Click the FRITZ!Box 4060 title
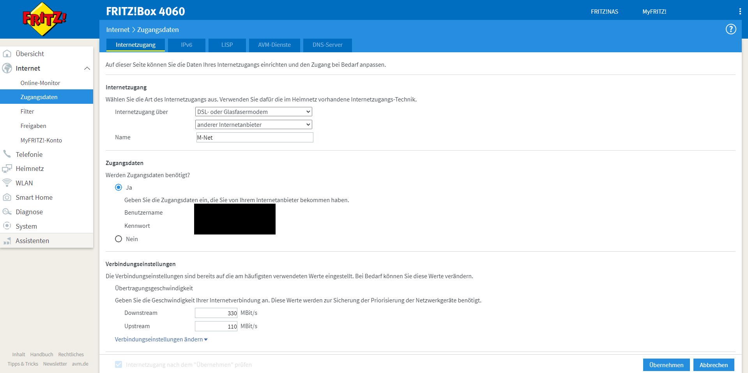The height and width of the screenshot is (373, 748). pyautogui.click(x=145, y=11)
